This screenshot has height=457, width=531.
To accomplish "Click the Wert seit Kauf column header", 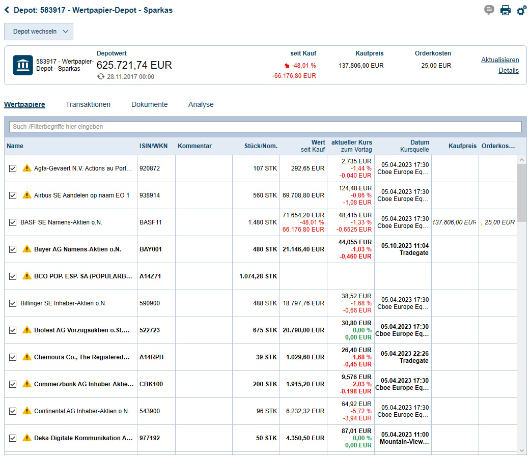I will (313, 146).
